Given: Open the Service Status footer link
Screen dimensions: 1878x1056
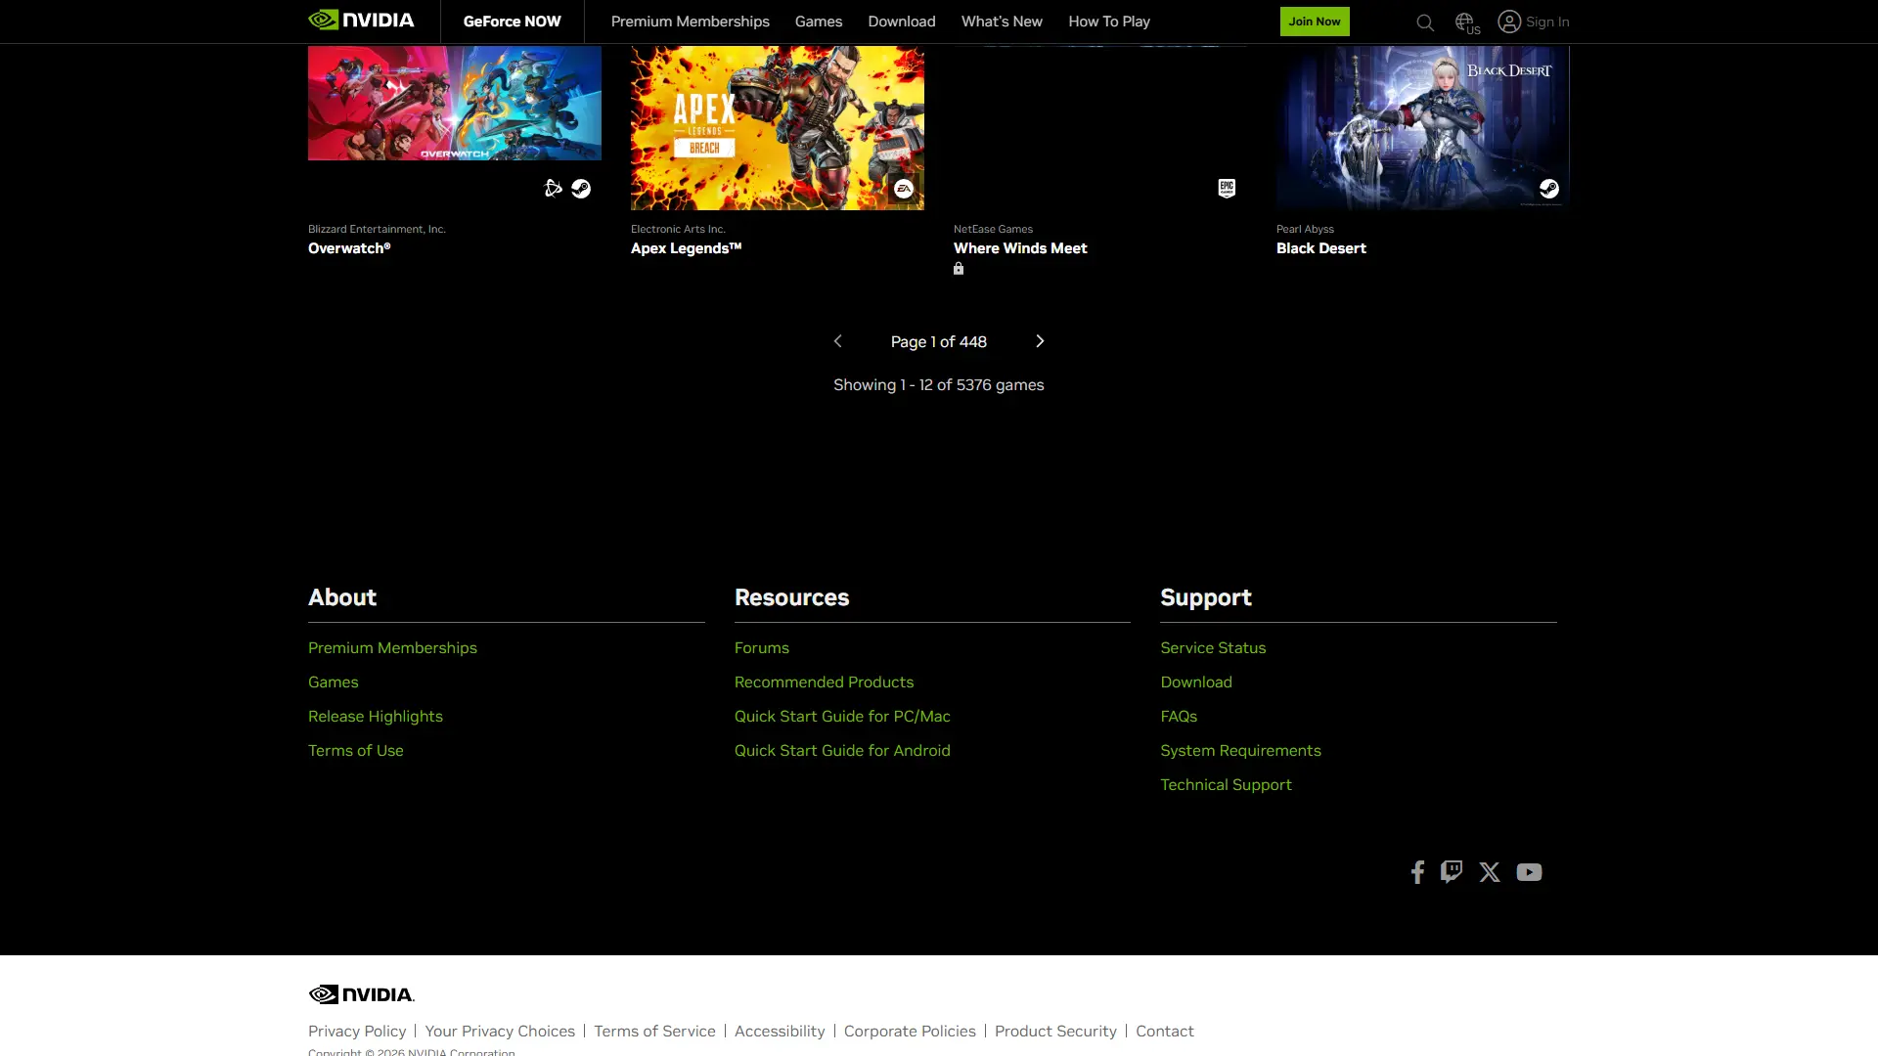Looking at the screenshot, I should [1213, 647].
